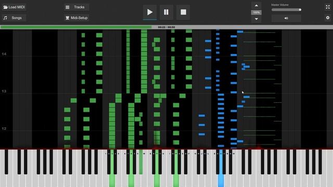
Task: Start playback with the Play button
Action: click(x=150, y=12)
